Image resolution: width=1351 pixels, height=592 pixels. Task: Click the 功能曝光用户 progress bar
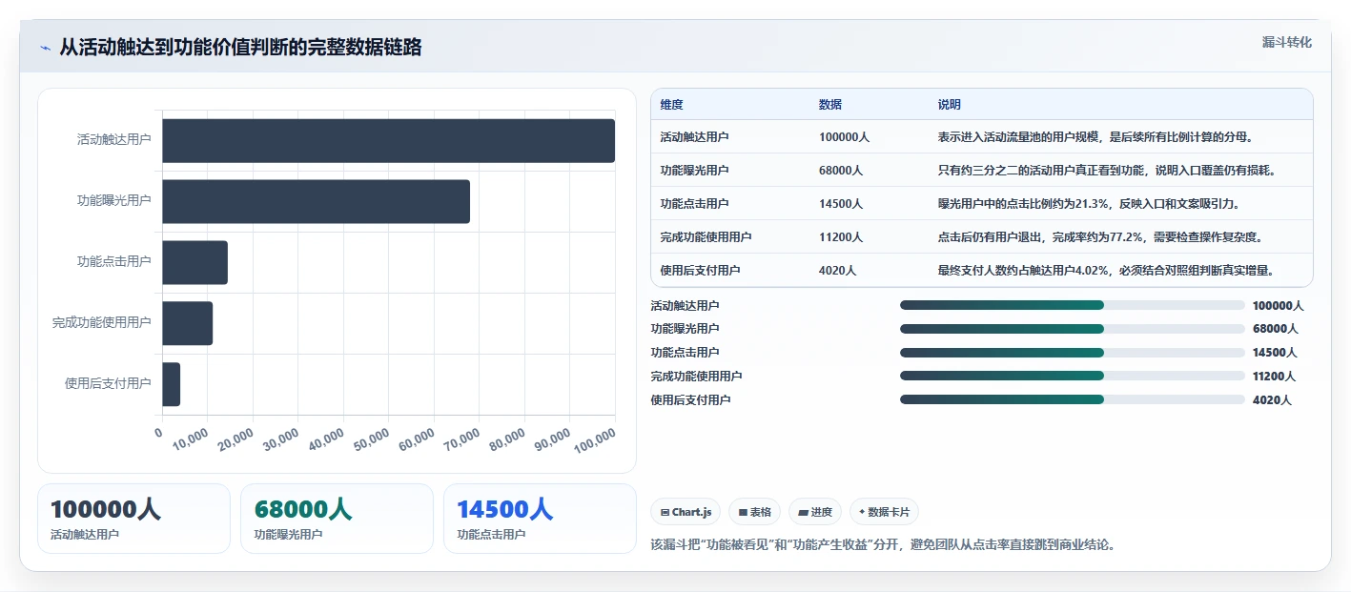[1073, 329]
